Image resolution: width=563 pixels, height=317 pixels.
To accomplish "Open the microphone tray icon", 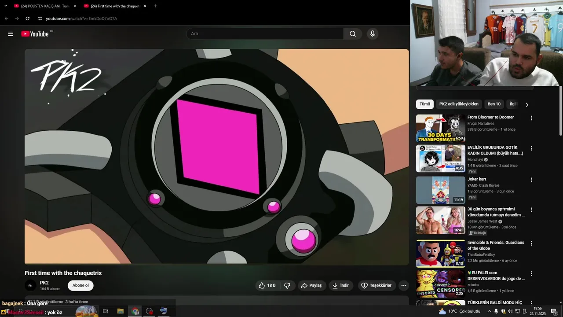I will (496, 311).
